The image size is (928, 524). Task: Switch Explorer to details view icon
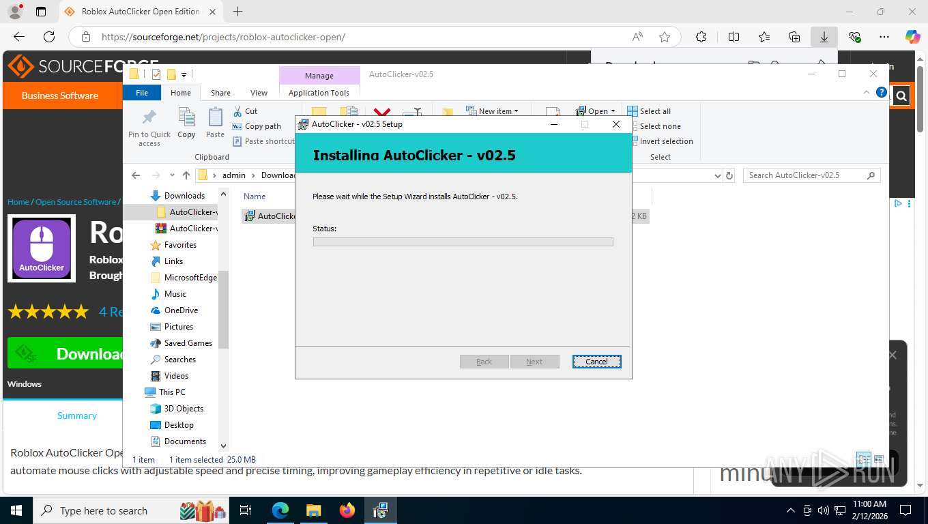click(864, 459)
